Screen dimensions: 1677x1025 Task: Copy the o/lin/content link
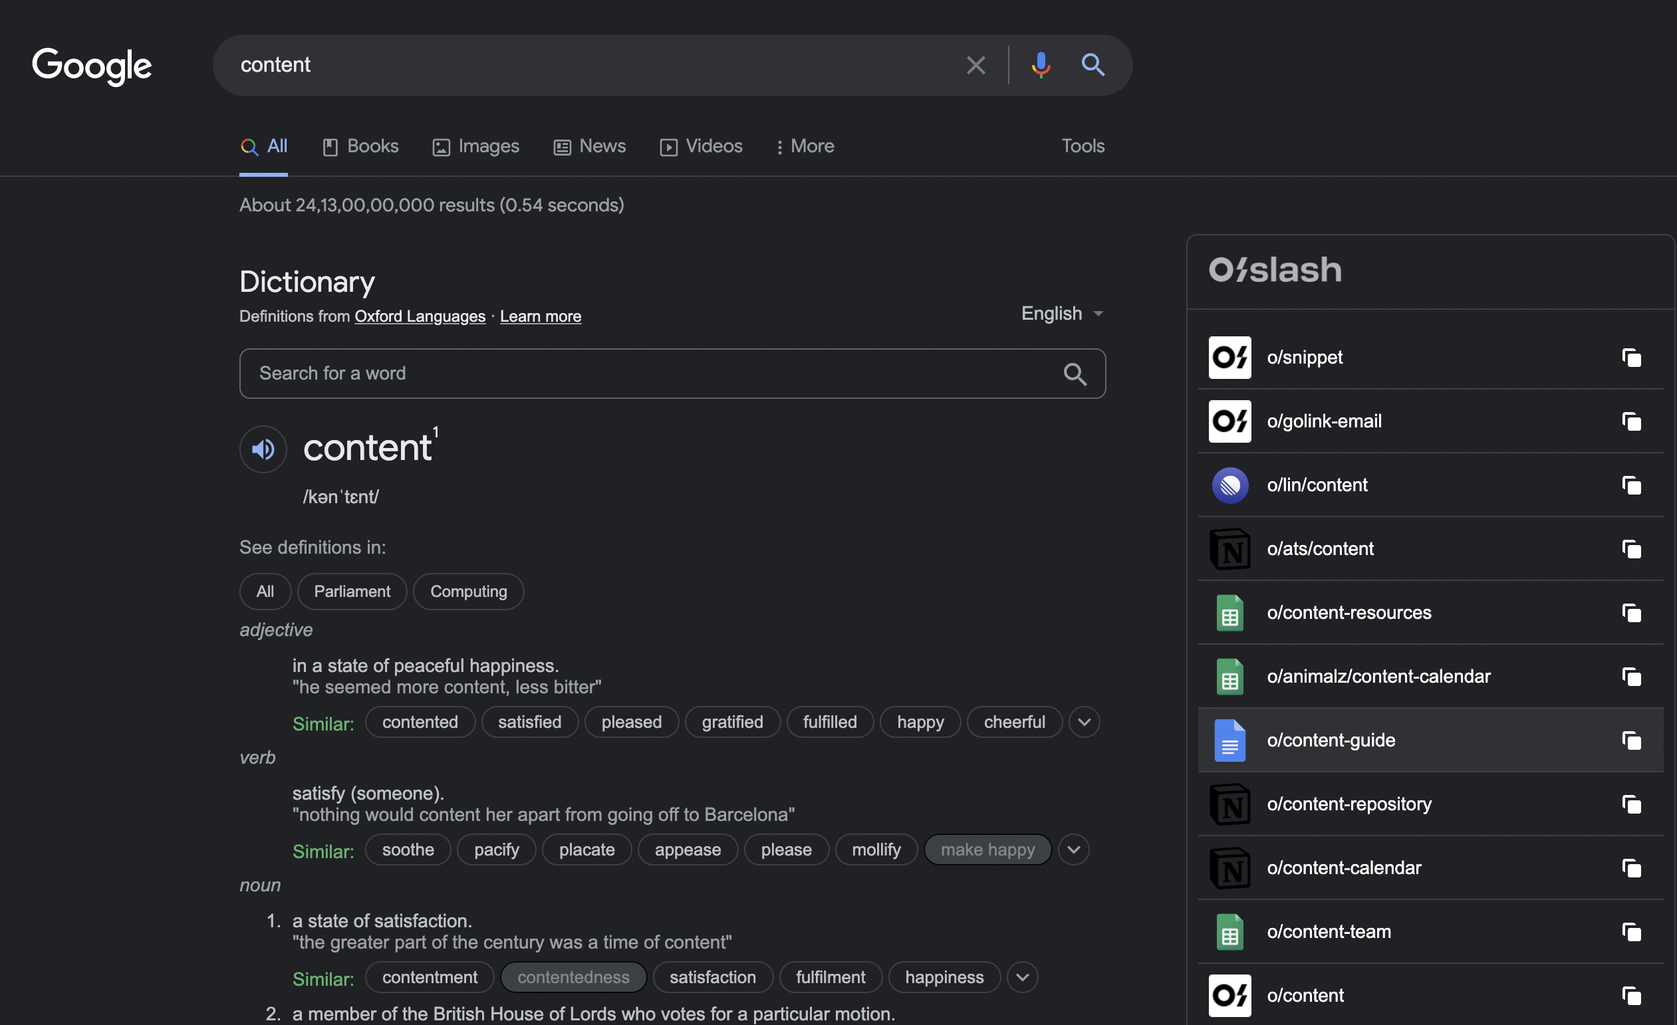(1630, 486)
